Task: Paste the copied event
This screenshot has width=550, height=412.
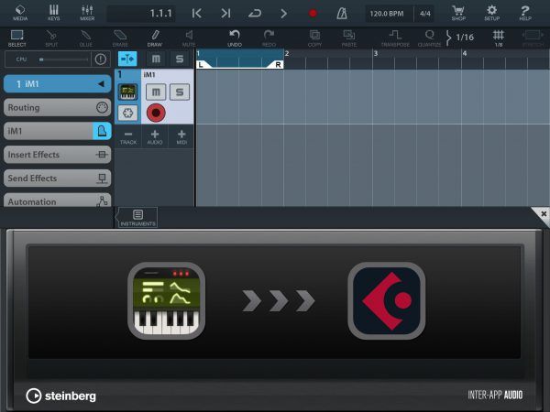Action: pos(349,38)
